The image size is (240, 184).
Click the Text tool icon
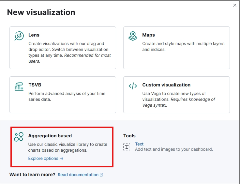(x=127, y=146)
